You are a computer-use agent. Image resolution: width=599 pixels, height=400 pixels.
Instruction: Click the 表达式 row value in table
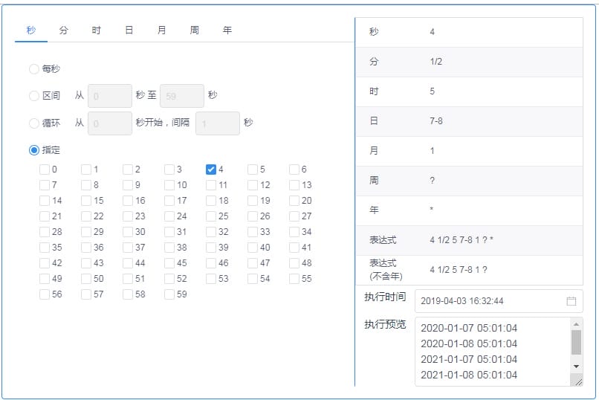[462, 240]
